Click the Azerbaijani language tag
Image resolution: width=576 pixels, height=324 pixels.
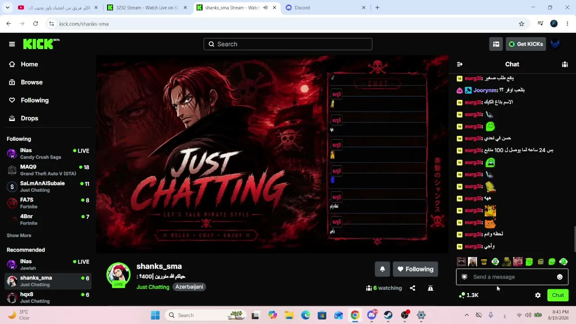189,287
